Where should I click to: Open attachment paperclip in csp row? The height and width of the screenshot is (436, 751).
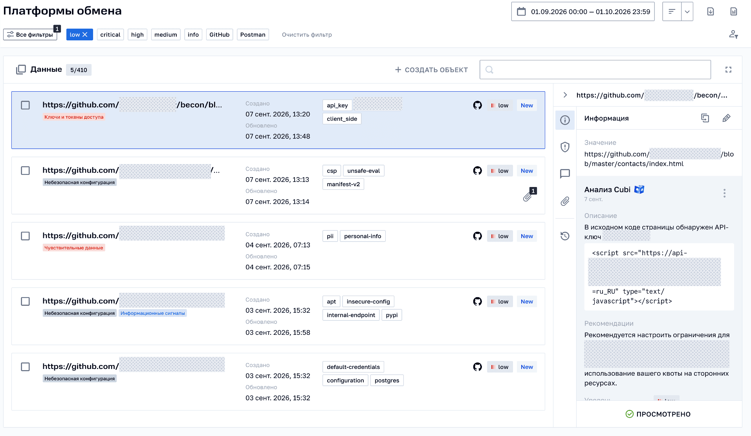[x=528, y=197]
